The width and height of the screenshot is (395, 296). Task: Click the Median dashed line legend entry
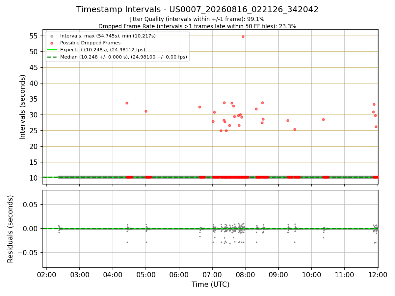click(117, 57)
